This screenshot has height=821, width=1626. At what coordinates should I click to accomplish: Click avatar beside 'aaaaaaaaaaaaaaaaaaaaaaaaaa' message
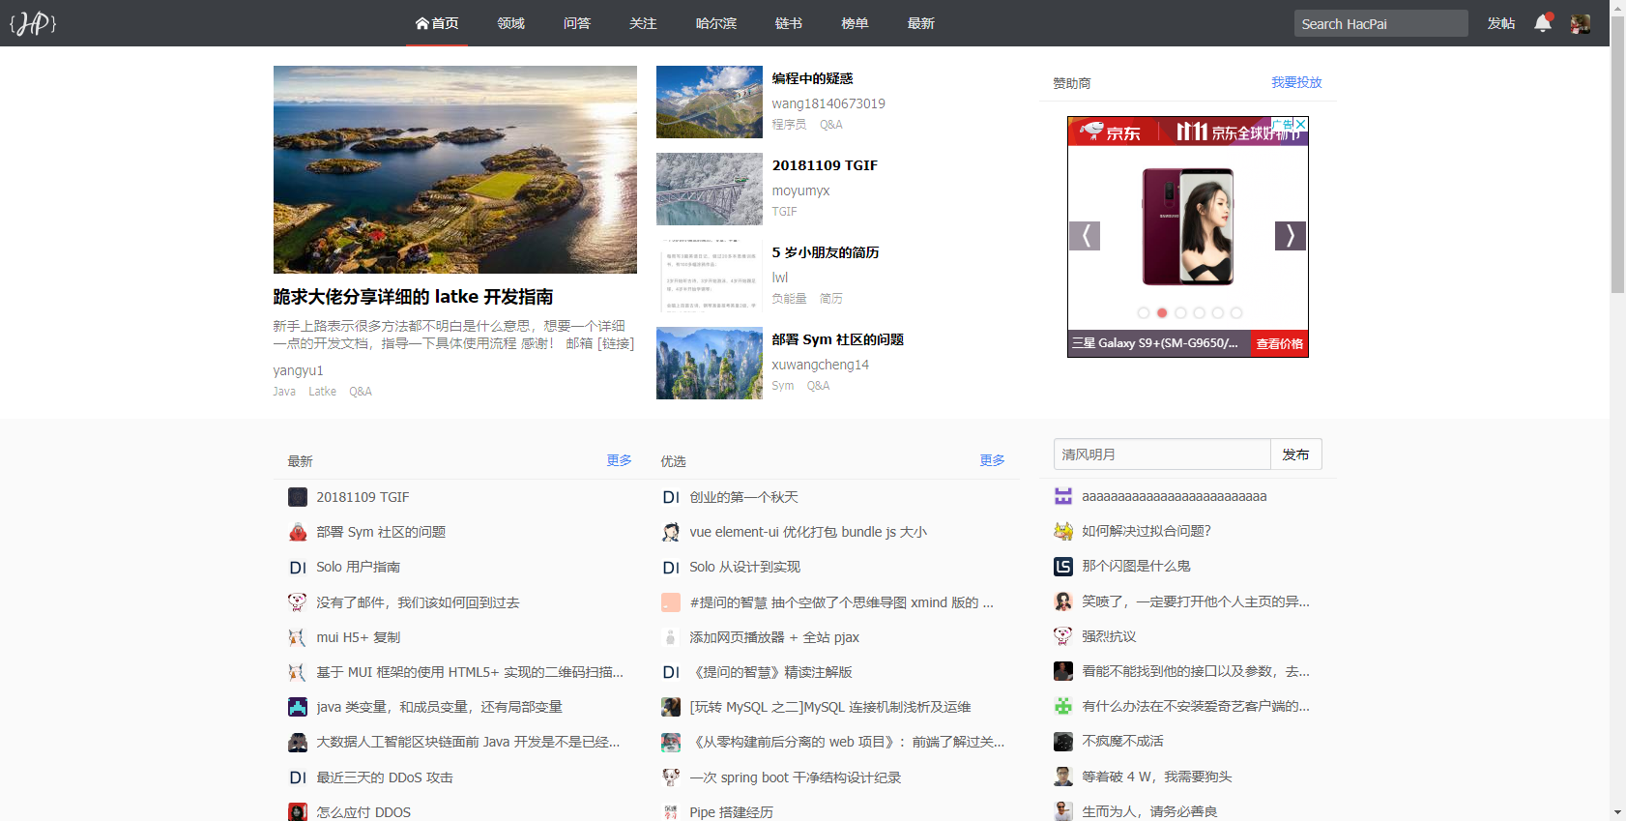(x=1063, y=496)
